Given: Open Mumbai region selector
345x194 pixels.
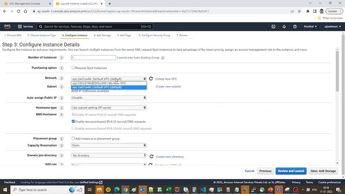Looking at the screenshot, I should pos(310,26).
